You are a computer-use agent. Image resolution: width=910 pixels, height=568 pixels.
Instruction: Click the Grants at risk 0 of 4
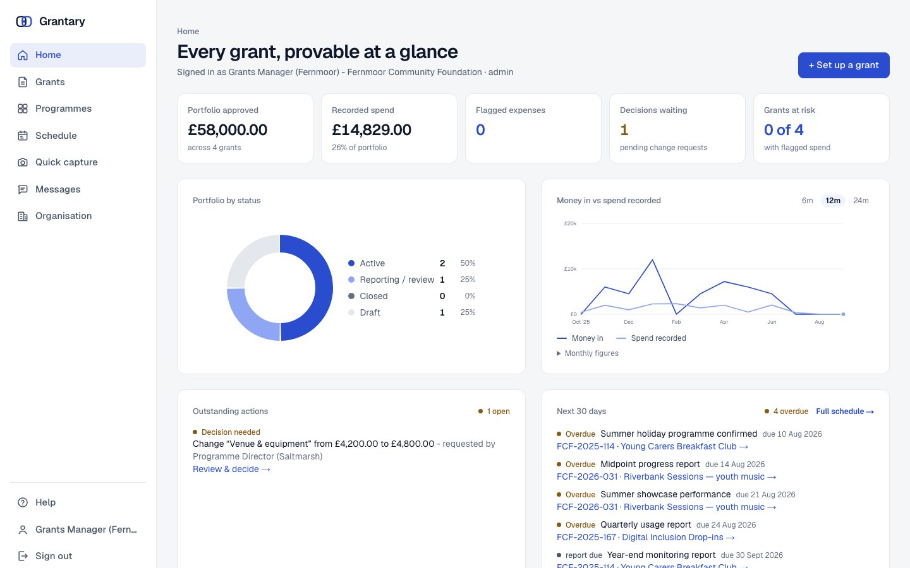pos(784,130)
